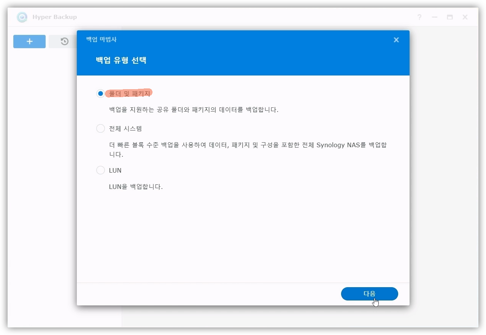Screen dimensions: 486x335
Task: Close the 백업 마법사 wizard dialog
Action: coord(396,40)
